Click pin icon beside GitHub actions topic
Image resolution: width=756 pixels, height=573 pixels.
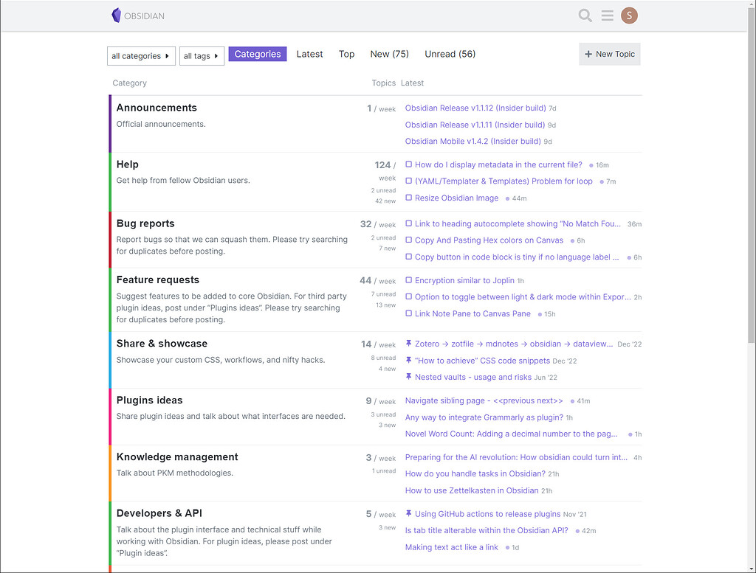pos(409,514)
